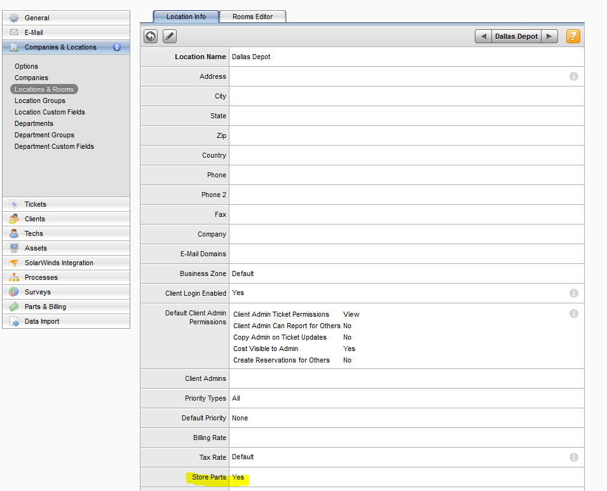Open the Clients settings section
This screenshot has width=607, height=491.
(66, 219)
